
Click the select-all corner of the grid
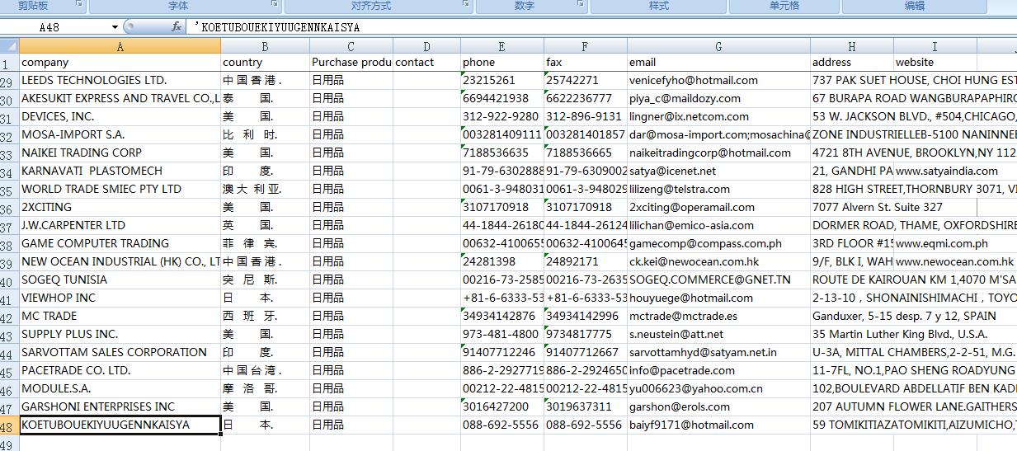(10, 47)
